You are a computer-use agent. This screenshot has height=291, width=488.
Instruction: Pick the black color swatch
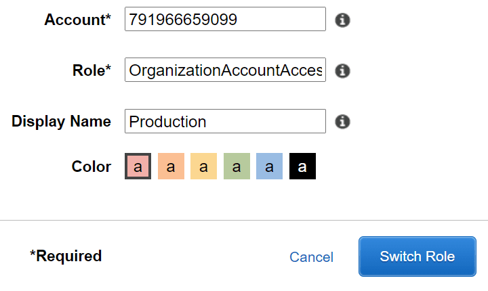point(302,166)
